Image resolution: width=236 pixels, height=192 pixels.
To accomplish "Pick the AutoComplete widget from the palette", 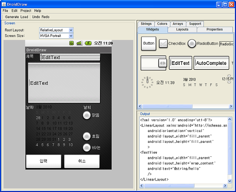I will (211, 63).
